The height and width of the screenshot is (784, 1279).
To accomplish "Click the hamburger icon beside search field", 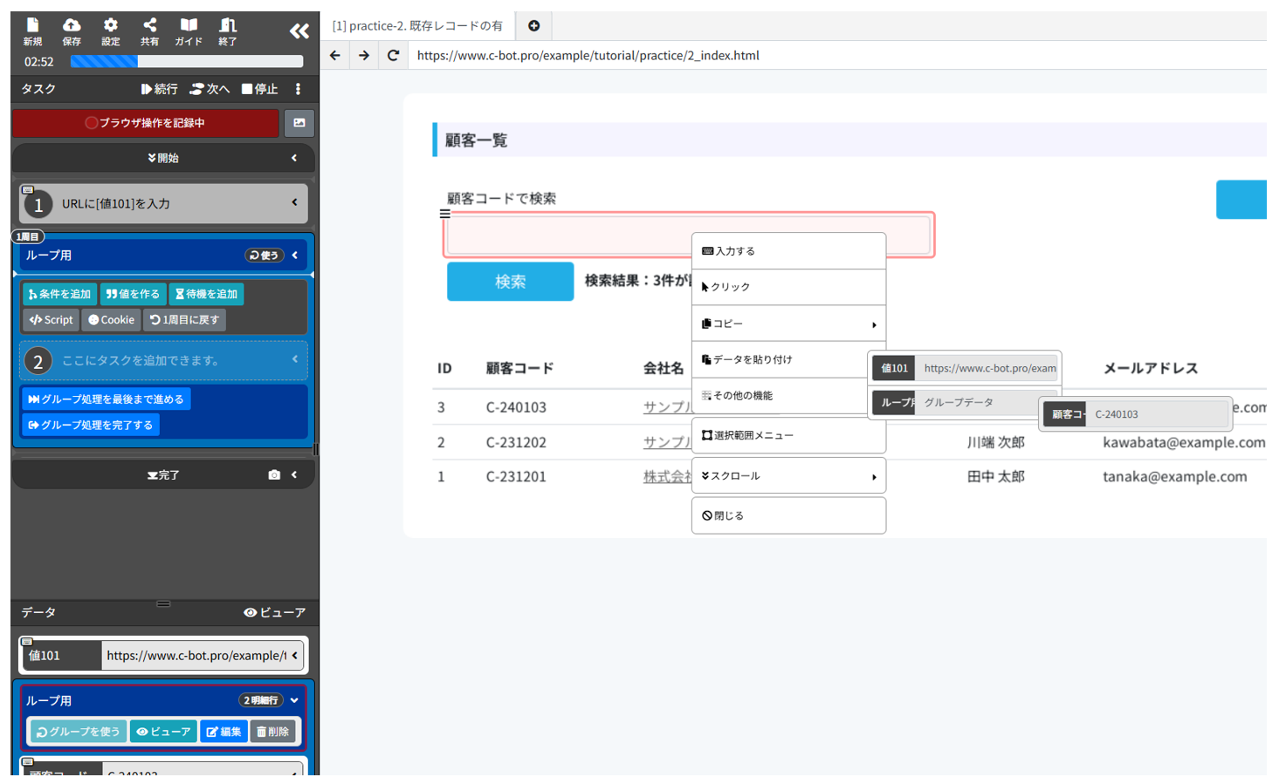I will (444, 213).
